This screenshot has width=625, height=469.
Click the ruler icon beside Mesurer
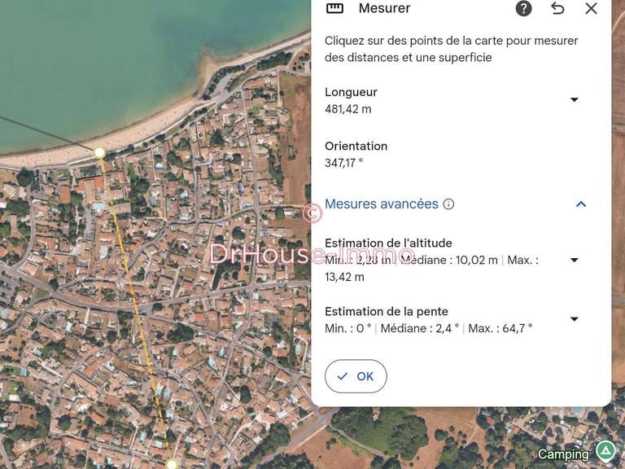[334, 8]
